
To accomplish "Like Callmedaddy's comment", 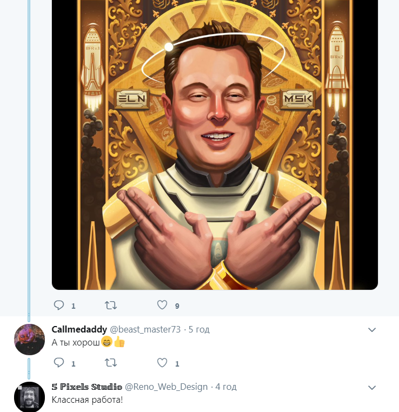I will pyautogui.click(x=162, y=363).
